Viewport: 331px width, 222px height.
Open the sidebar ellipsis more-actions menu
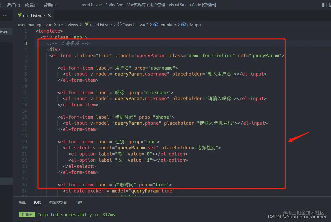pyautogui.click(x=5, y=16)
